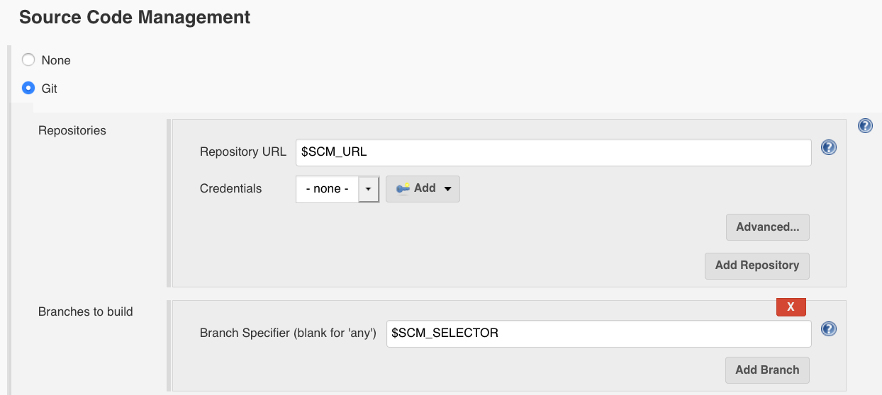Viewport: 882px width, 395px height.
Task: Click the Advanced... button
Action: pos(768,227)
